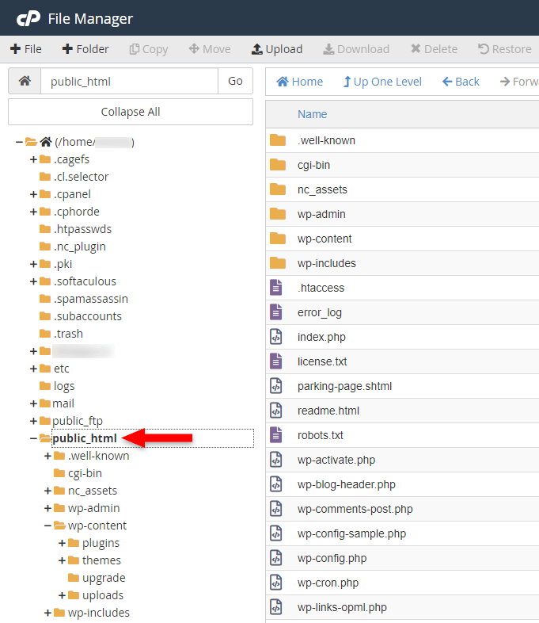Go to Home in navigation bar
Viewport: 539px width, 623px height.
299,82
